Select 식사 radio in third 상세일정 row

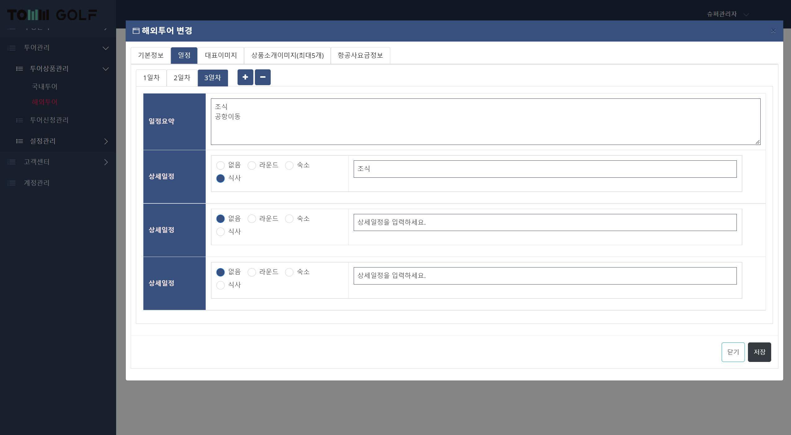[221, 285]
